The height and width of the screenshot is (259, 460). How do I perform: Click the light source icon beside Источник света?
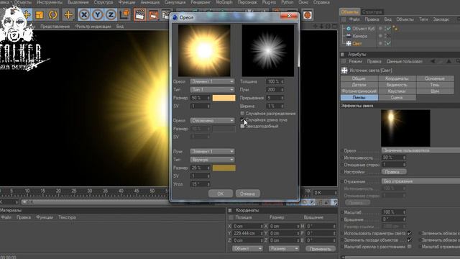click(x=344, y=71)
